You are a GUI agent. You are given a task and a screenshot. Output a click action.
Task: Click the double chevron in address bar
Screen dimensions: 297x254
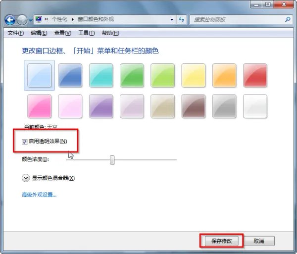[46, 19]
